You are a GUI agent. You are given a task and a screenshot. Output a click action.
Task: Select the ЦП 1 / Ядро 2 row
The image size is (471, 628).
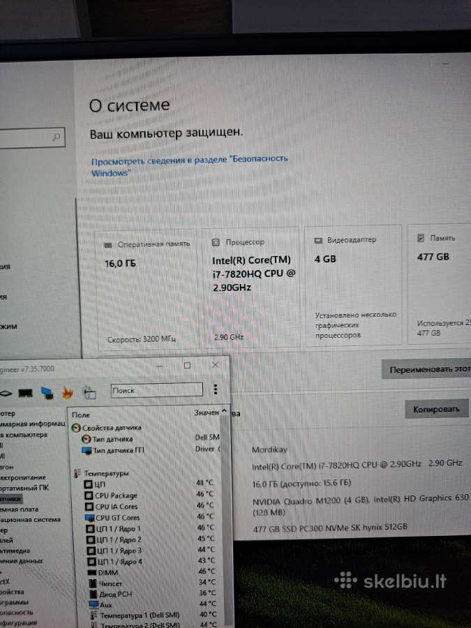click(x=149, y=539)
